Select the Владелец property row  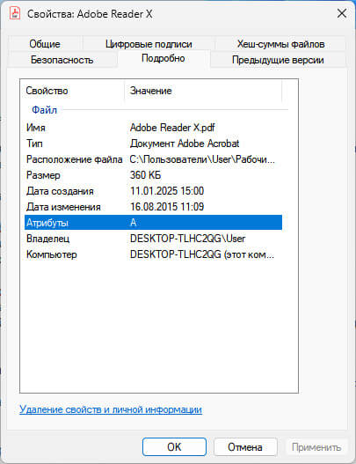pyautogui.click(x=153, y=239)
